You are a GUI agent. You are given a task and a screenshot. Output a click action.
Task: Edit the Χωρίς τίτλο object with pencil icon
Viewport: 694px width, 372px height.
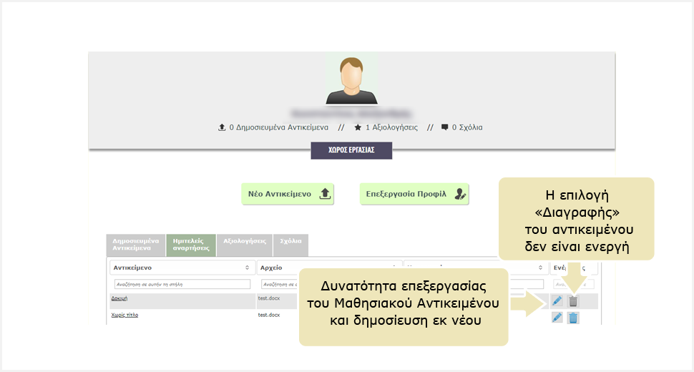click(557, 317)
